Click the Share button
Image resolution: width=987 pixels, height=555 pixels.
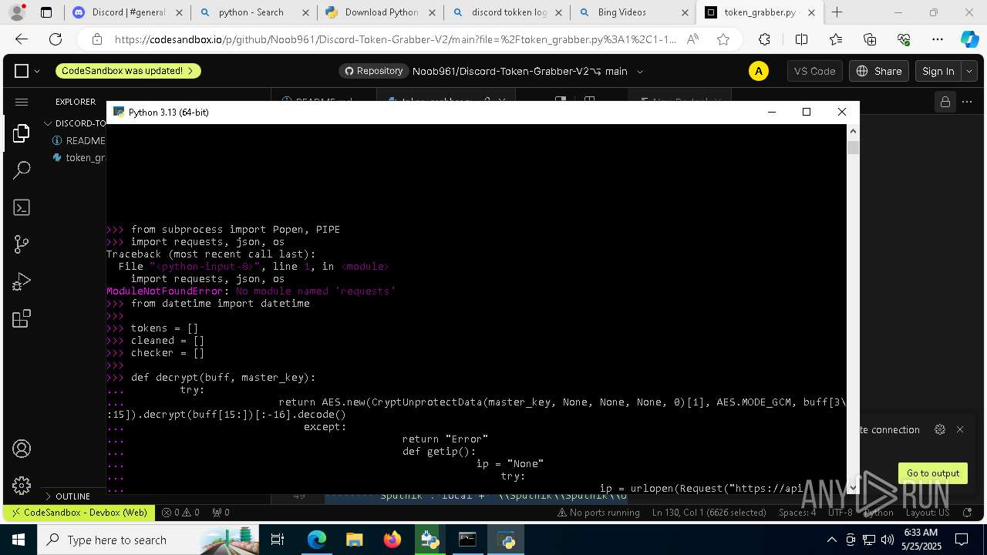[879, 71]
